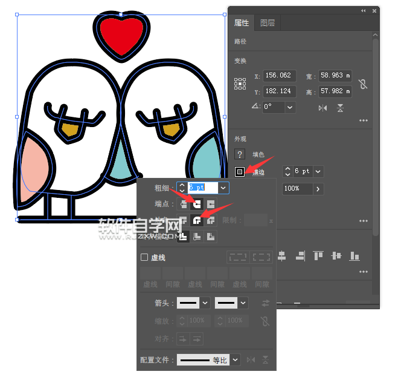Toggle constrain width and height proportions
The width and height of the screenshot is (404, 380).
click(x=363, y=84)
